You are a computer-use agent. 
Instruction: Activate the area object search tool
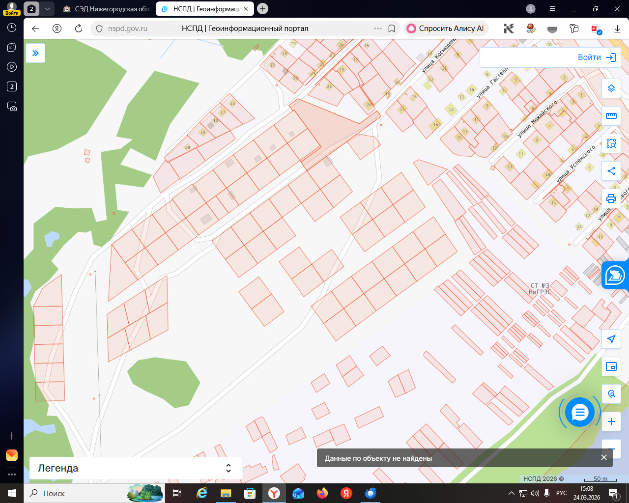click(x=611, y=143)
